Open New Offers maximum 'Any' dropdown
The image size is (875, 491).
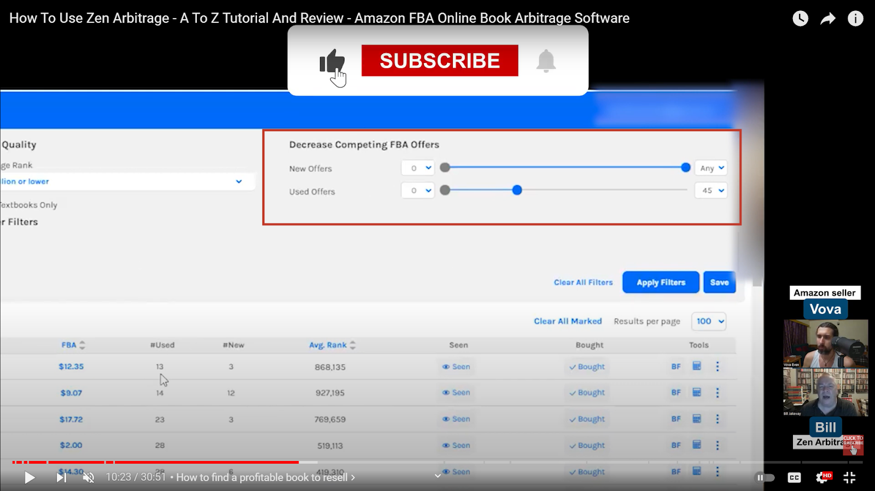[711, 168]
